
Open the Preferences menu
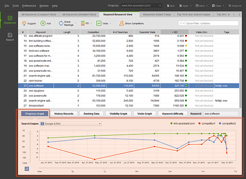(x=29, y=6)
